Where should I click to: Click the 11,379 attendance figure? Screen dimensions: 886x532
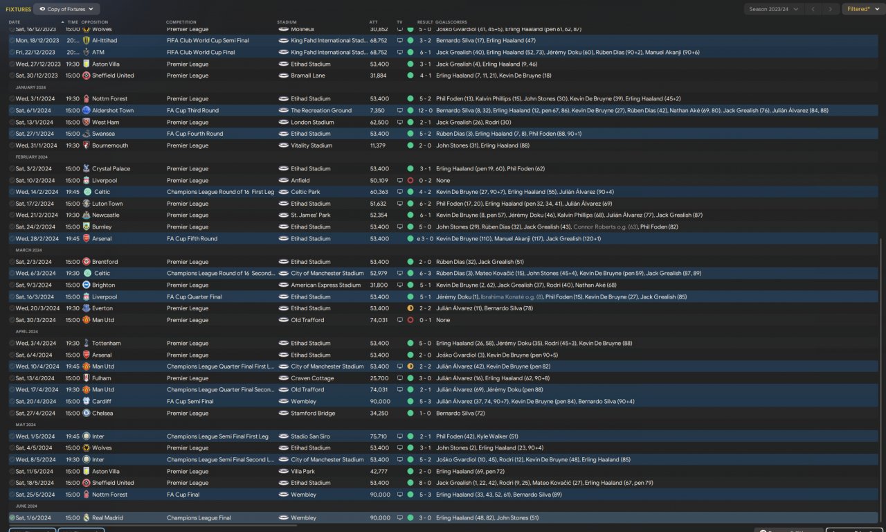(379, 145)
